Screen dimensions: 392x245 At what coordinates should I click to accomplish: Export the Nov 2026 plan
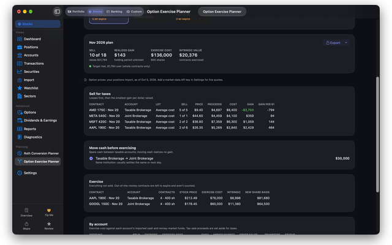coord(333,43)
